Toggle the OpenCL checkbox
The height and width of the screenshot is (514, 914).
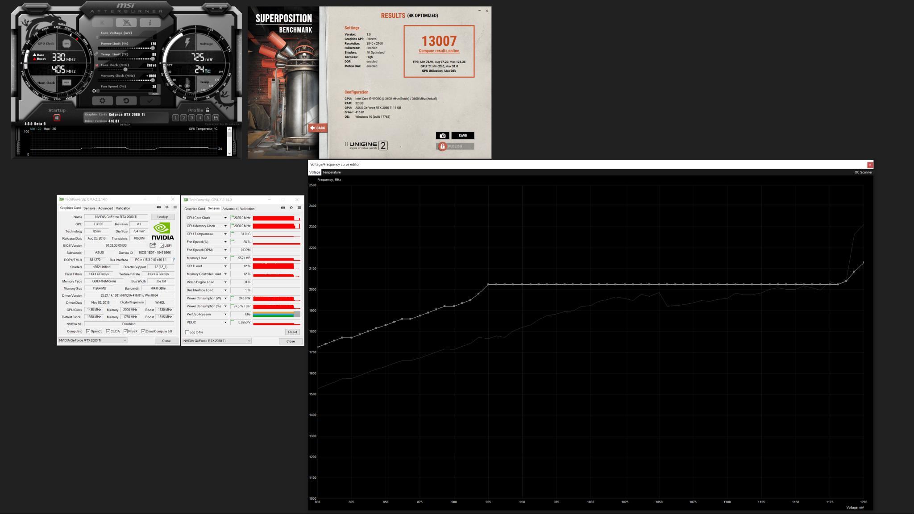[x=88, y=332]
